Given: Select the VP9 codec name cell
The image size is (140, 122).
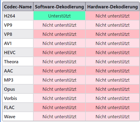Looking at the screenshot, I should click(x=18, y=25).
